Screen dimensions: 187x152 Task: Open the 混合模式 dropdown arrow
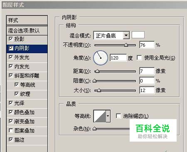pyautogui.click(x=126, y=35)
